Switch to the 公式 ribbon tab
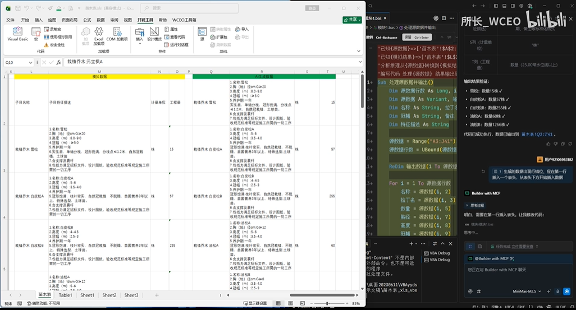The width and height of the screenshot is (576, 310). coord(87,20)
